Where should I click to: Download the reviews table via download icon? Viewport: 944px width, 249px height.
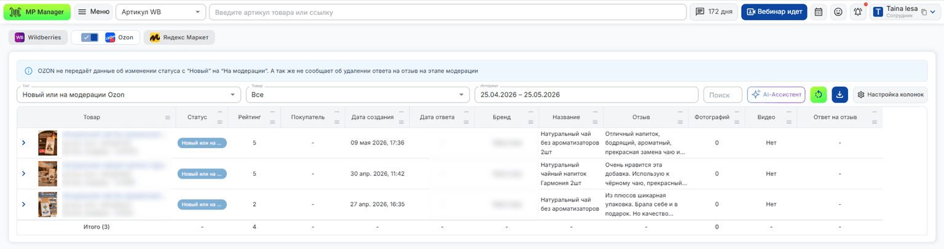tap(840, 95)
